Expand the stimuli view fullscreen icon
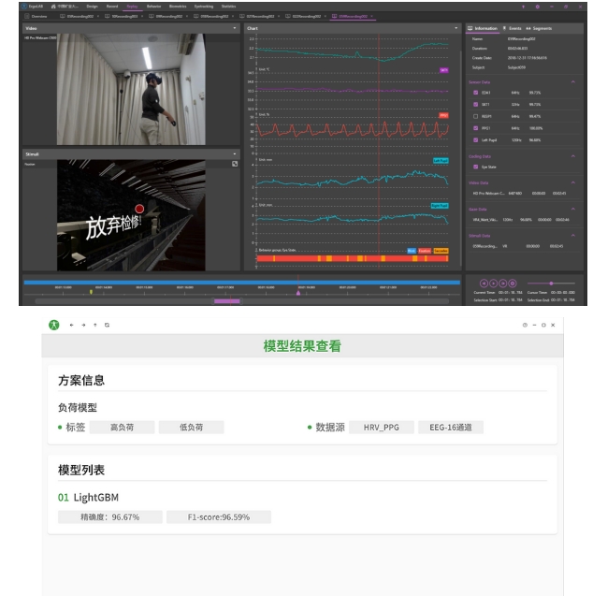 tap(235, 164)
